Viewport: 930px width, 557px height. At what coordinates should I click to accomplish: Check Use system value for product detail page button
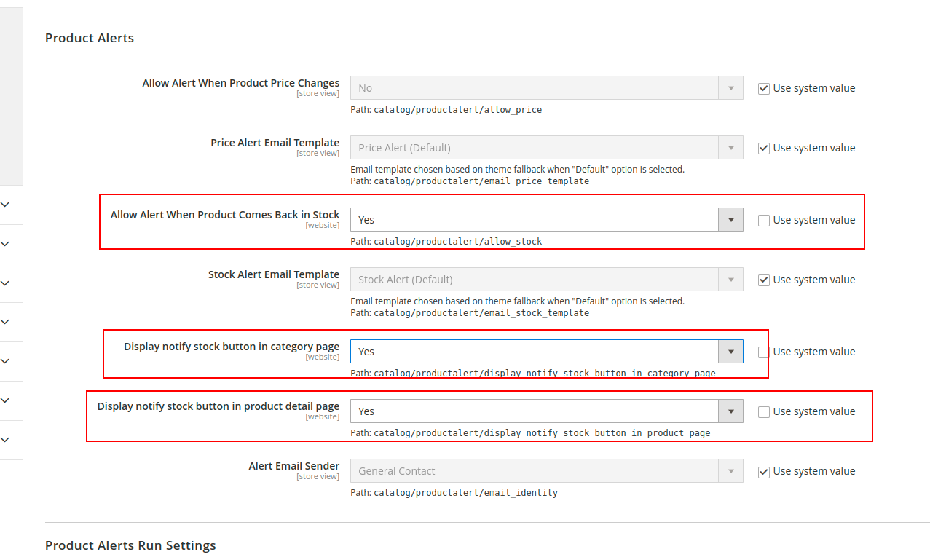pos(764,412)
